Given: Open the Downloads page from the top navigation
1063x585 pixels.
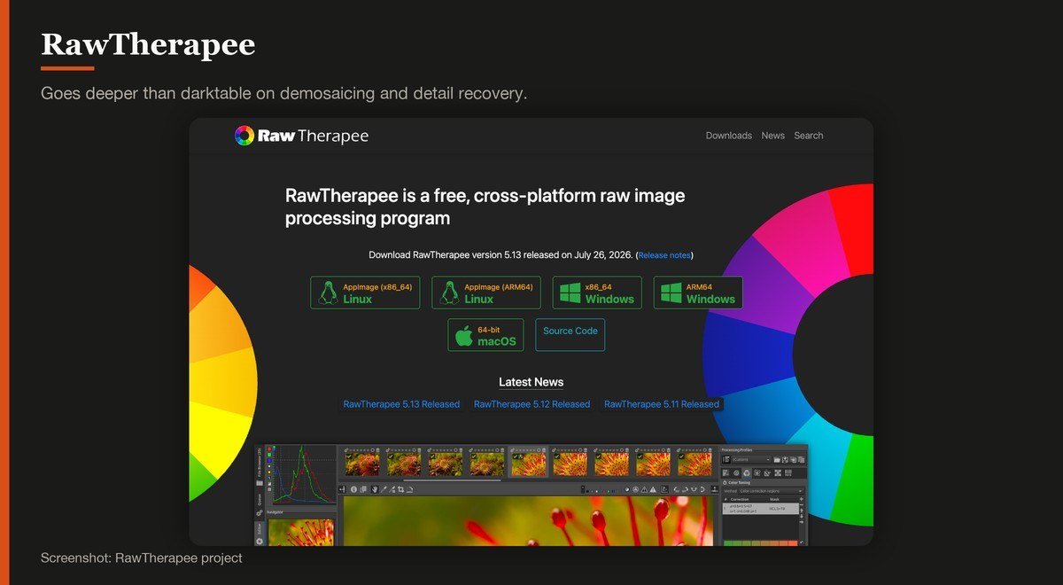Looking at the screenshot, I should (x=729, y=136).
